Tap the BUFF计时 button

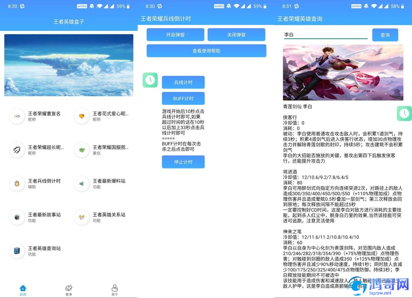[x=183, y=98]
